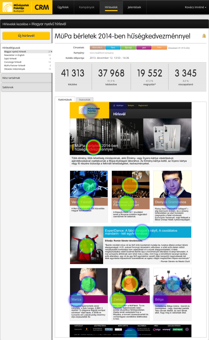
Task: Click the Zséda title bar
Action: pos(130,299)
